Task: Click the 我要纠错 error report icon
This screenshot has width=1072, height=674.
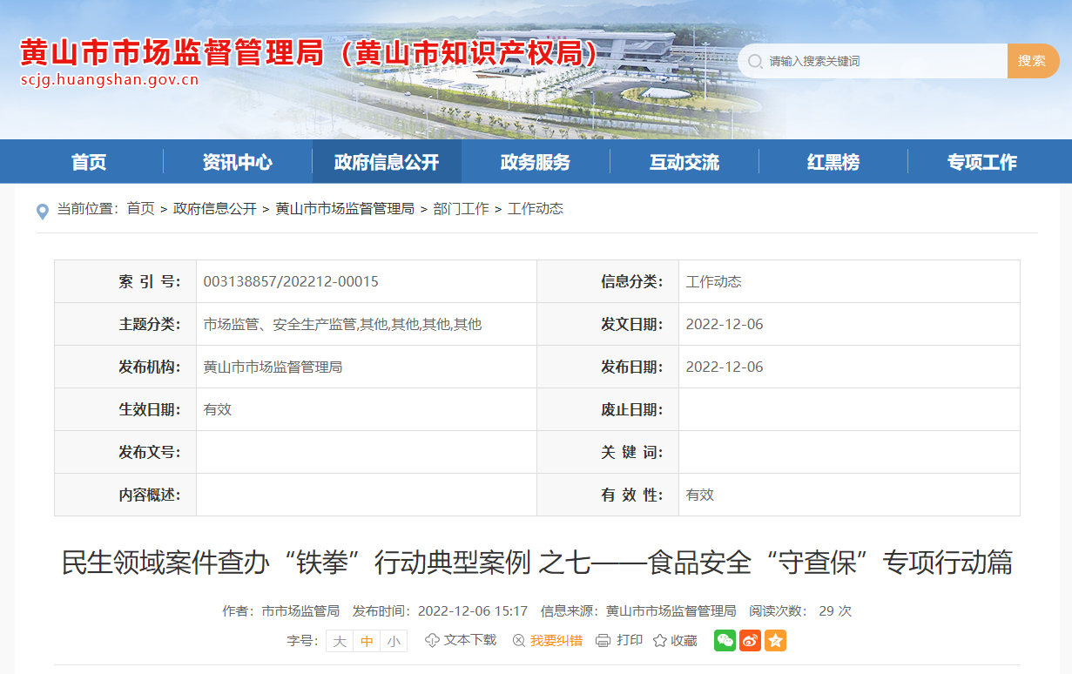Action: click(519, 641)
